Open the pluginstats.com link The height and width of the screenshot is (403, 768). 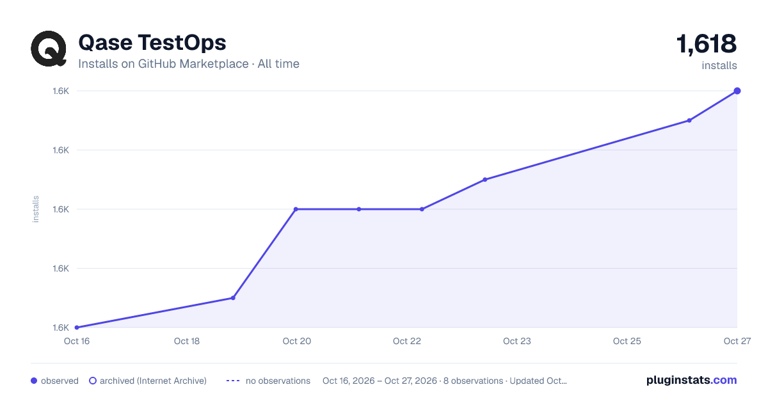[692, 380]
